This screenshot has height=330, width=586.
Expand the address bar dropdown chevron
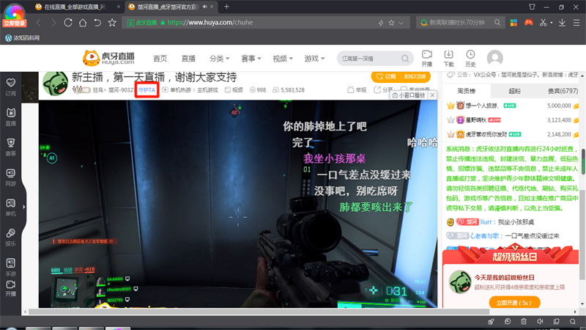[x=401, y=23]
